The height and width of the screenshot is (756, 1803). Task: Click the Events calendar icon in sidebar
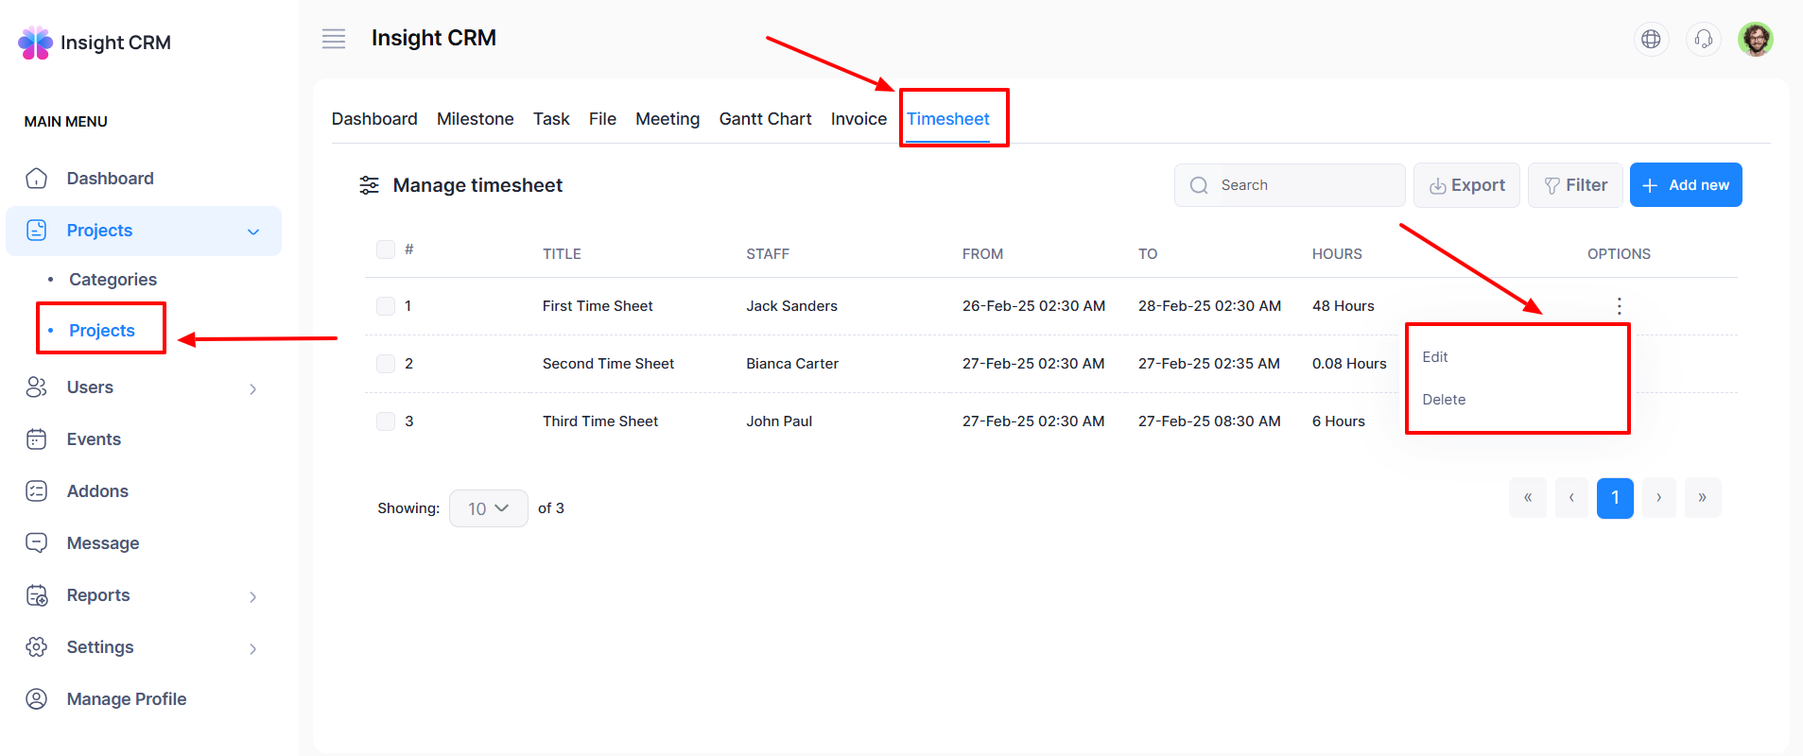pos(37,439)
